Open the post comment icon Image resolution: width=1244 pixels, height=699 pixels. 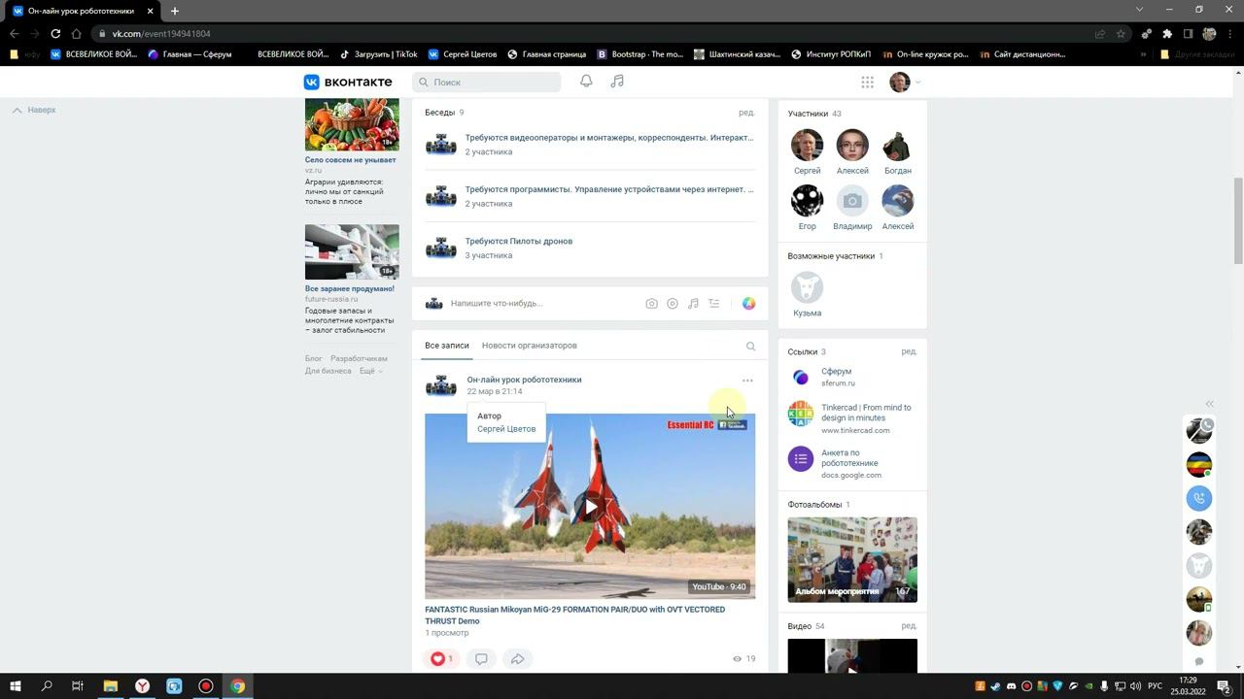[481, 659]
